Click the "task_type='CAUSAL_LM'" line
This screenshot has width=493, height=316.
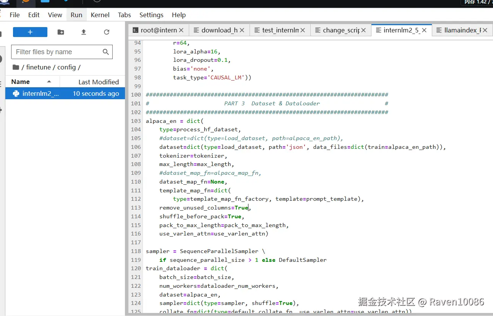point(212,77)
